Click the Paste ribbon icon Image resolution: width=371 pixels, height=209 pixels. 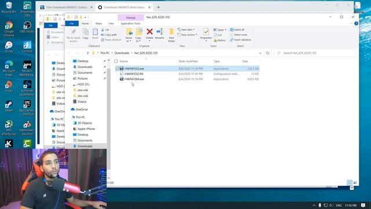click(95, 34)
